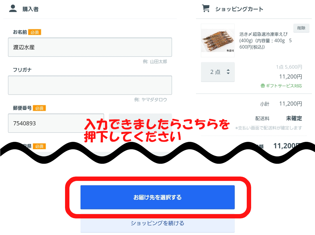The width and height of the screenshot is (315, 235).
Task: Delete the shrimp item with 削除
Action: [301, 28]
